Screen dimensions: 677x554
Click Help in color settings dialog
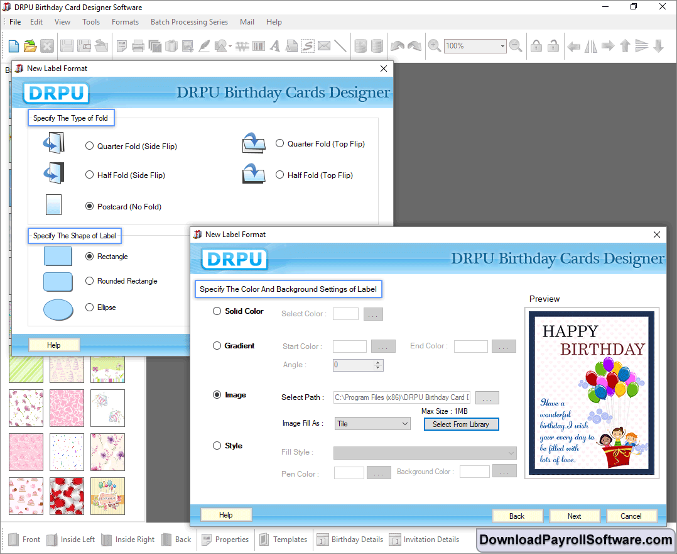226,514
